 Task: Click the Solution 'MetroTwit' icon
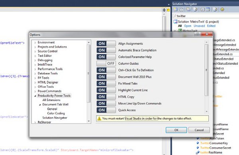click(x=175, y=21)
